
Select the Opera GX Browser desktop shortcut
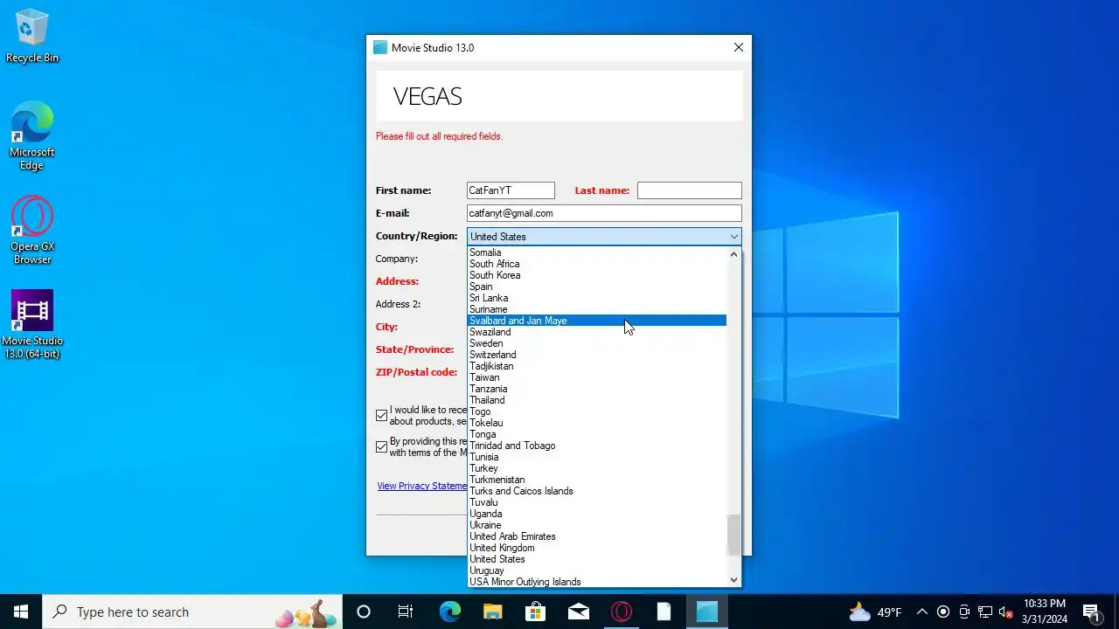tap(32, 231)
